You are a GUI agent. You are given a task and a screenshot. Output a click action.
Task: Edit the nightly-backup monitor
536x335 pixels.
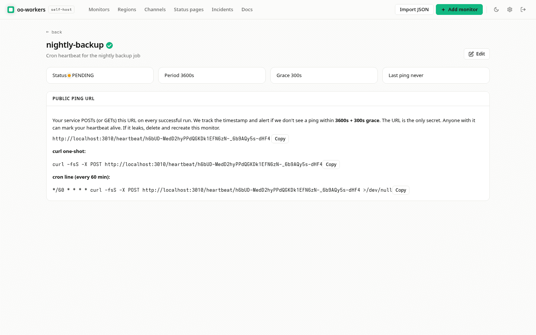click(477, 54)
